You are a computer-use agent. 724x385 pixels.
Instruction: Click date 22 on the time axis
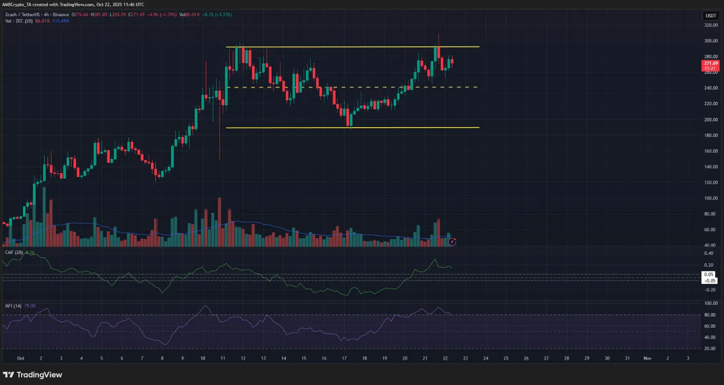pyautogui.click(x=445, y=358)
